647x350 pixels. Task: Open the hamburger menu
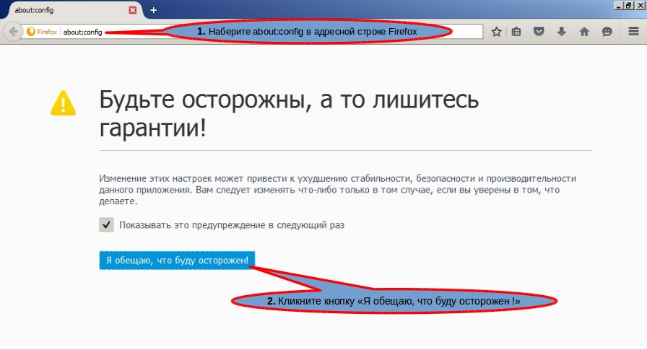pyautogui.click(x=634, y=31)
